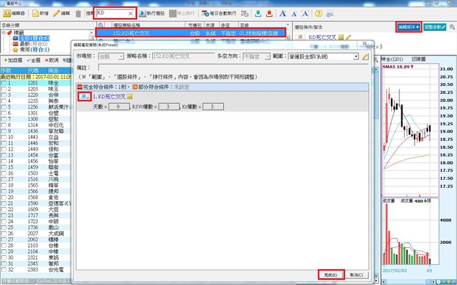This screenshot has width=457, height=285.
Task: Click the 新增 new strategy icon
Action: (38, 13)
